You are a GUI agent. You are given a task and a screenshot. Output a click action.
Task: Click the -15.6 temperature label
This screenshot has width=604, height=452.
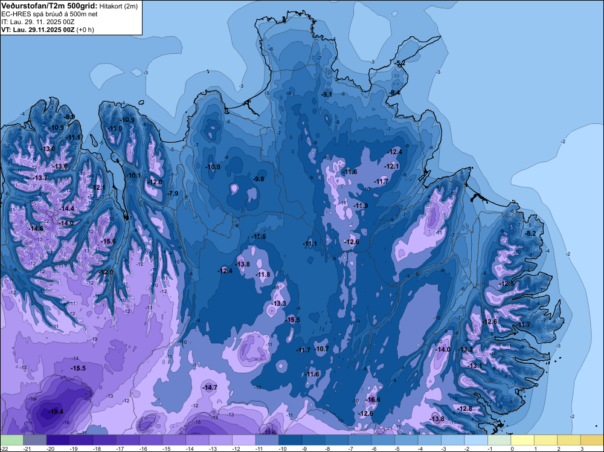pyautogui.click(x=108, y=241)
